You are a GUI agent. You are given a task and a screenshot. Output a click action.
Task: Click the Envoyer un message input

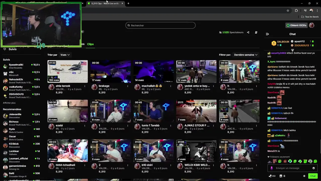pos(292,168)
